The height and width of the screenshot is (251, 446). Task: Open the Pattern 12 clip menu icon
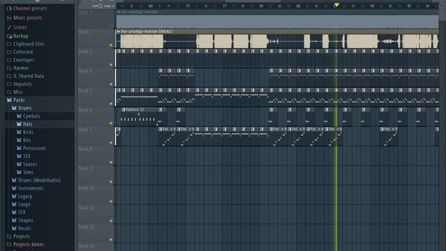pos(123,109)
